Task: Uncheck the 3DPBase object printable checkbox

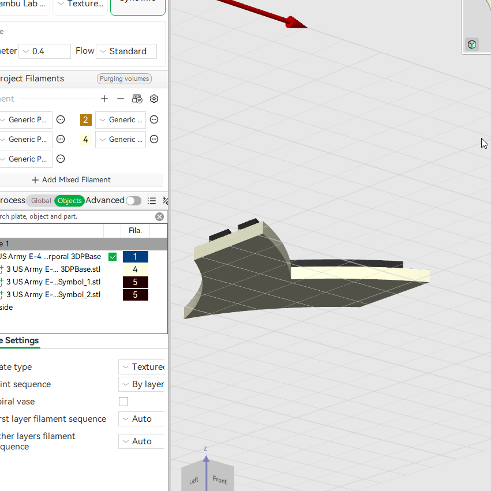Action: click(113, 257)
